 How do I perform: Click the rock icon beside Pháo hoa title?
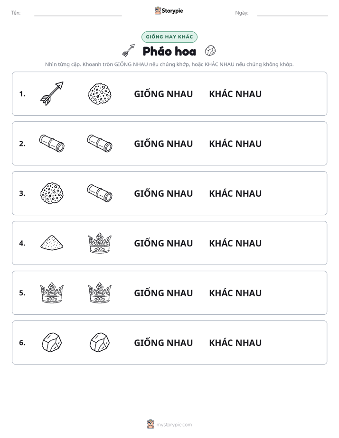[x=210, y=51]
